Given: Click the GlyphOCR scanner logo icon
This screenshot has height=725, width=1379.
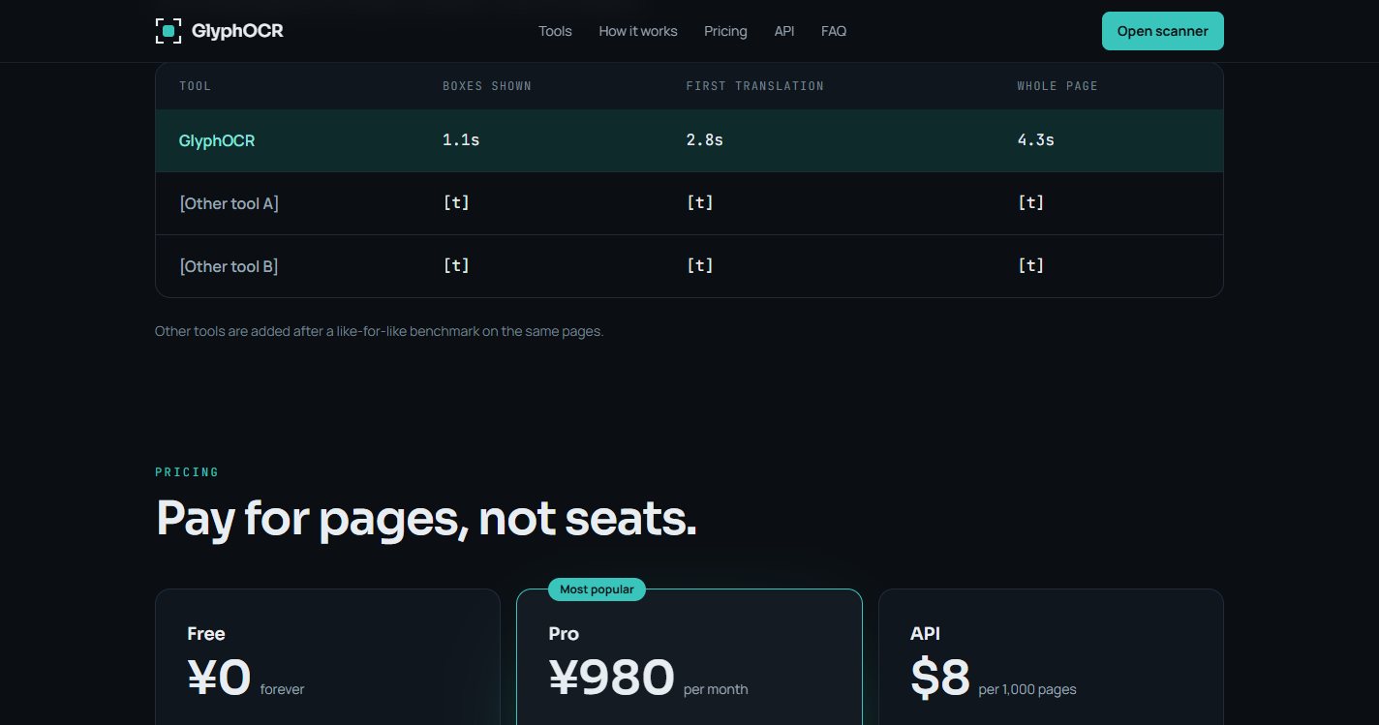Looking at the screenshot, I should click(169, 31).
